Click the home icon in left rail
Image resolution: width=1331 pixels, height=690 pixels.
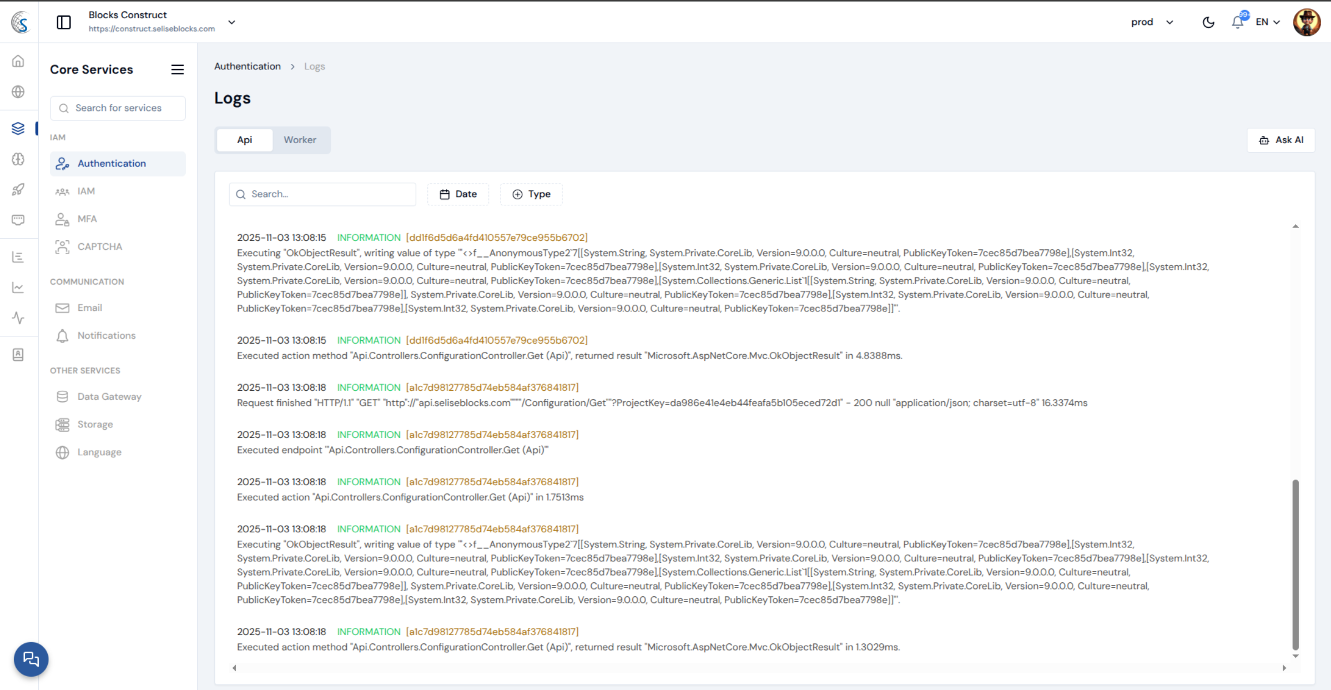[18, 61]
